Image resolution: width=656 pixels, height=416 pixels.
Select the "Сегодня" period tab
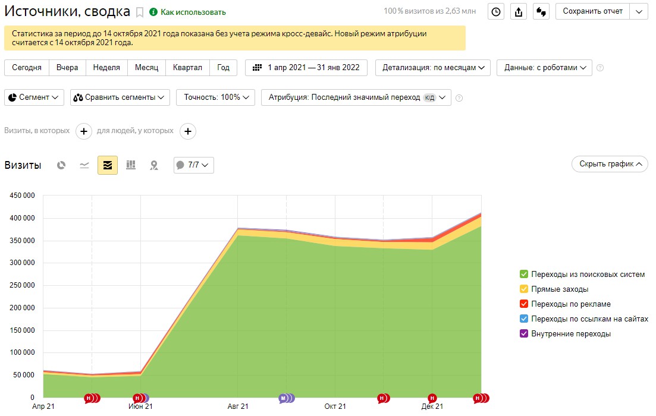click(x=27, y=68)
